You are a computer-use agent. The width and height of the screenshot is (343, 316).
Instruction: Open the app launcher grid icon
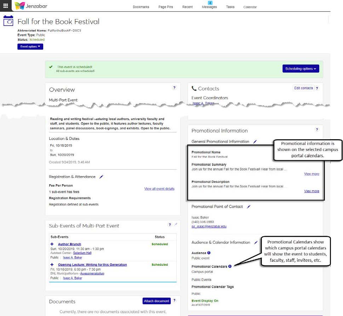tap(6, 5)
